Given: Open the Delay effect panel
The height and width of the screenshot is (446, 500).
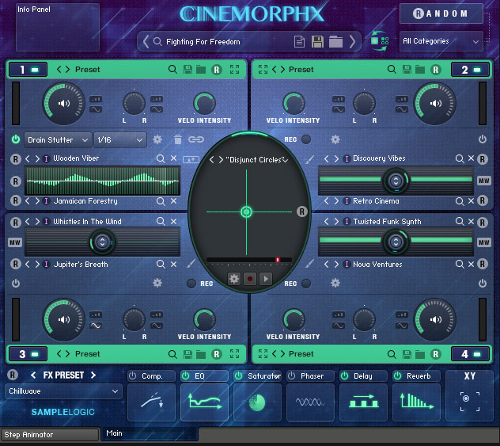Looking at the screenshot, I should tap(363, 402).
